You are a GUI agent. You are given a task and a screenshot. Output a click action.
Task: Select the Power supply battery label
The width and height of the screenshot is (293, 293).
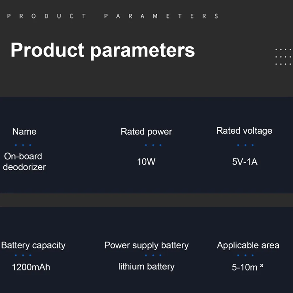pyautogui.click(x=146, y=245)
